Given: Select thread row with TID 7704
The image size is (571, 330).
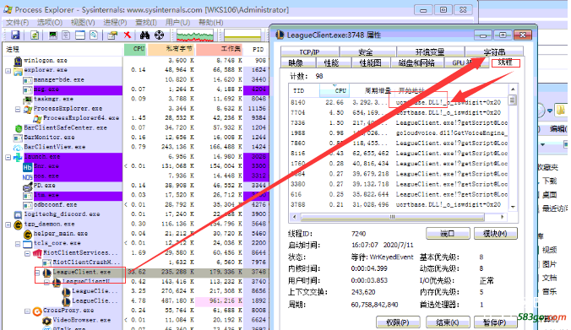Looking at the screenshot, I should point(399,113).
